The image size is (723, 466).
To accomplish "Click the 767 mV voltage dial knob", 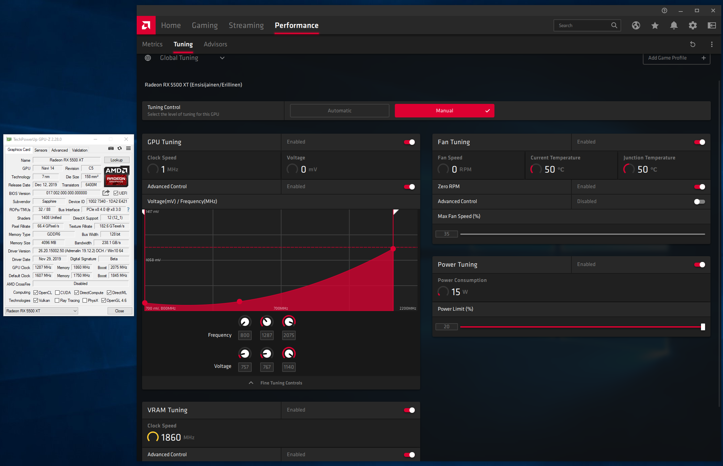I will [x=267, y=354].
